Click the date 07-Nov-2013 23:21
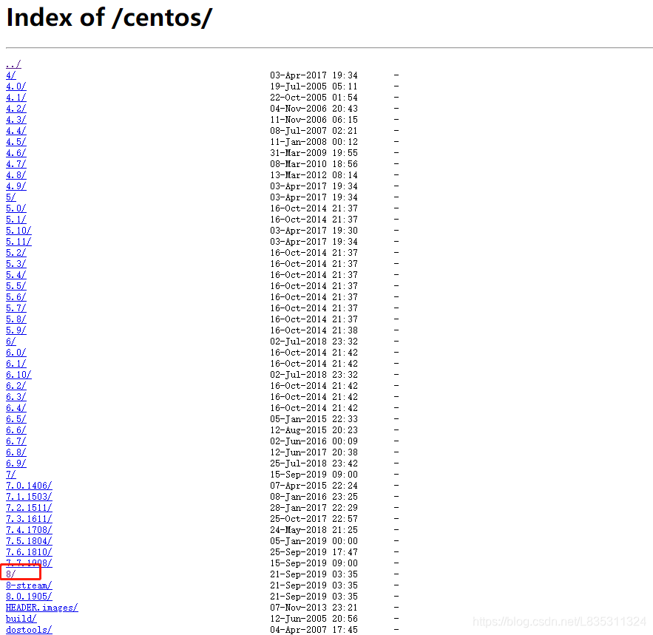 [314, 608]
